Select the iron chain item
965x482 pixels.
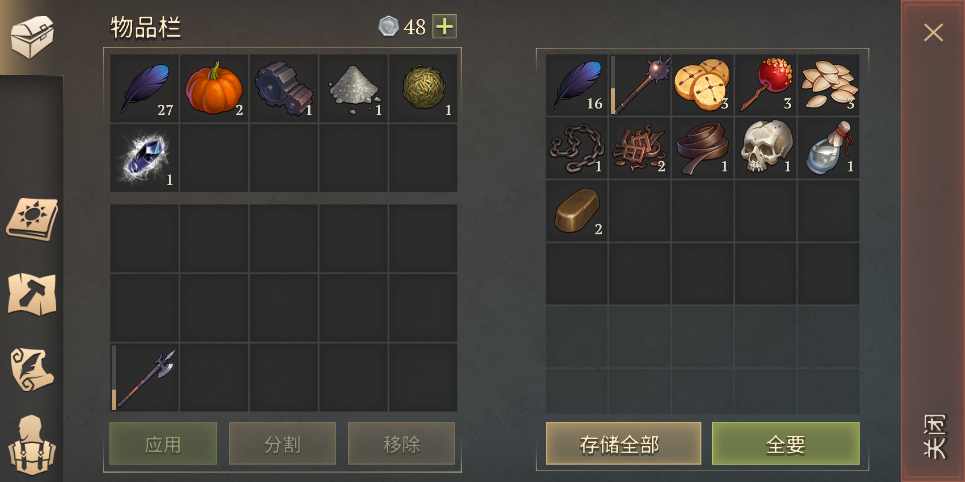[x=576, y=148]
